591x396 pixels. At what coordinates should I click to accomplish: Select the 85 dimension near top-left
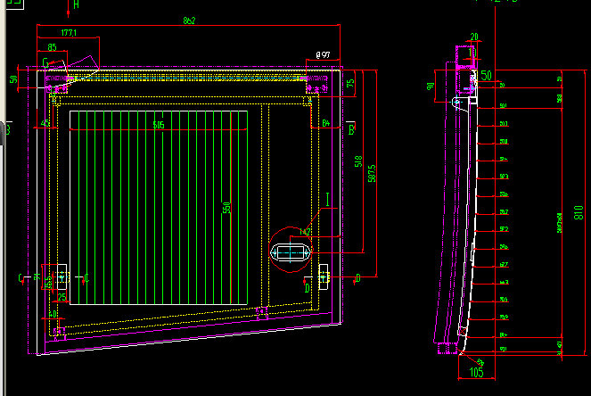(x=52, y=47)
